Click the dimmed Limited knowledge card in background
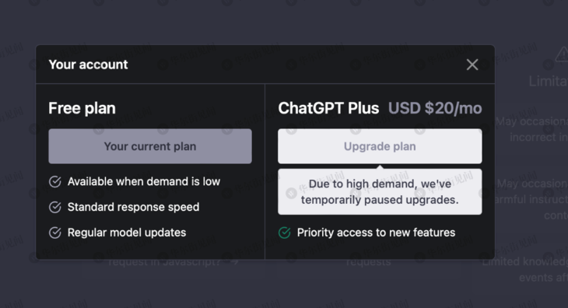 point(521,269)
